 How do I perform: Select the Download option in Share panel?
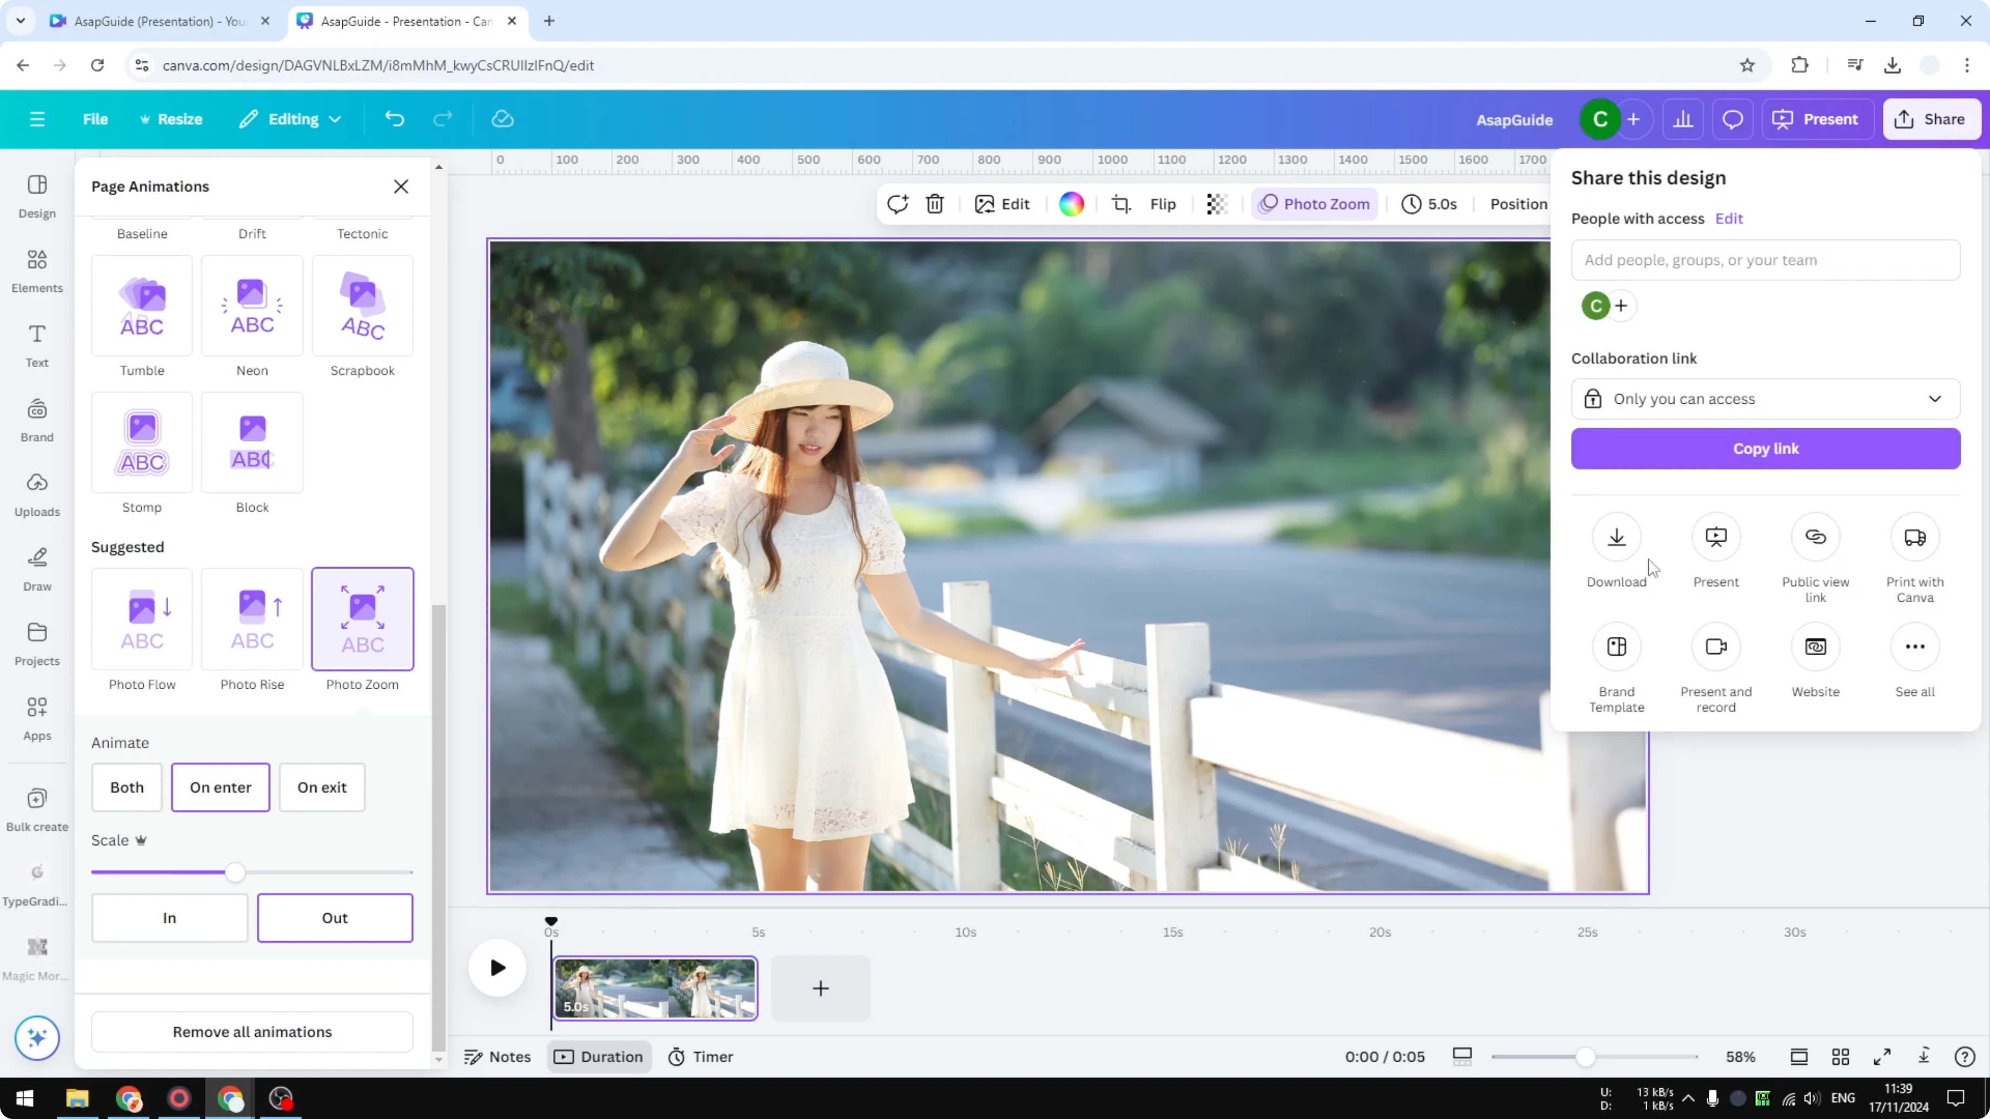(x=1616, y=551)
